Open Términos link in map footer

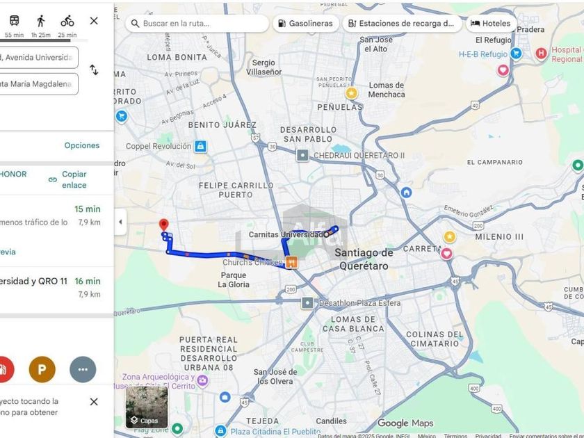pyautogui.click(x=455, y=435)
